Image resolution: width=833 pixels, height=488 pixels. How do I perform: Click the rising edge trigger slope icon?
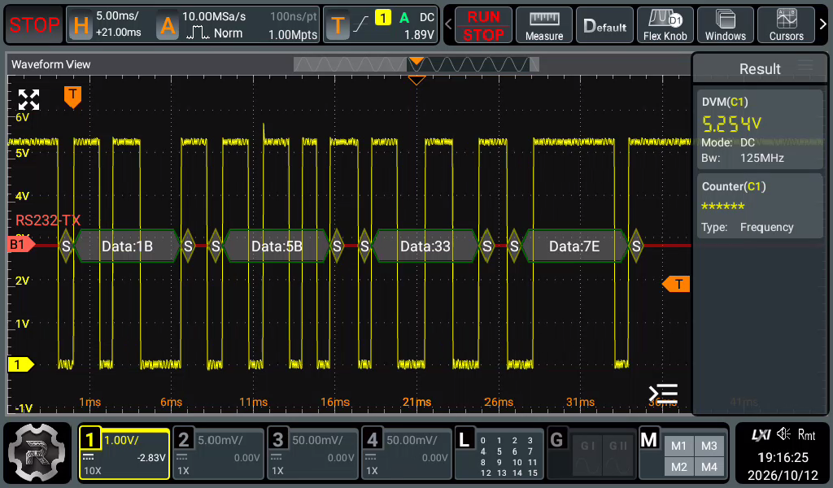coord(360,24)
